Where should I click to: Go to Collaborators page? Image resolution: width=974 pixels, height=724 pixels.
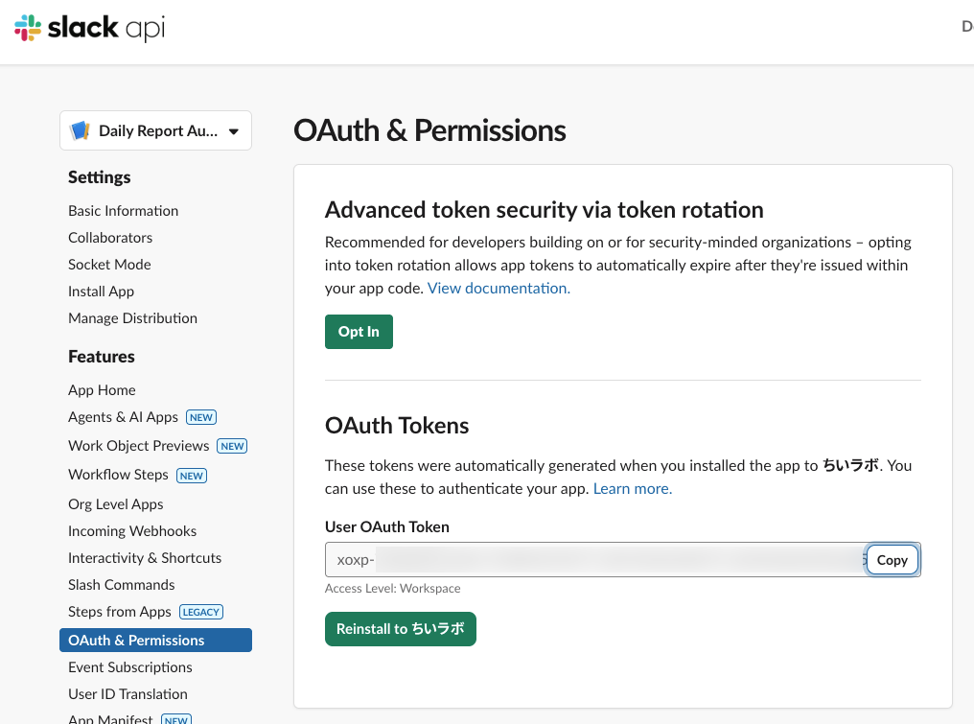pos(110,238)
